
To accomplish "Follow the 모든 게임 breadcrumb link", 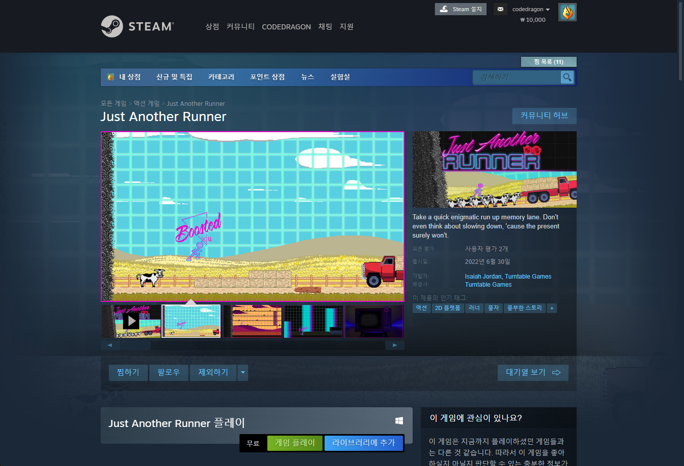I will (113, 103).
